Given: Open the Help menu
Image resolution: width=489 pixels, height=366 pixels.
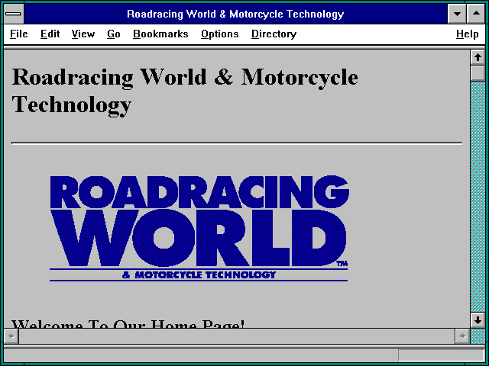Looking at the screenshot, I should coord(467,34).
